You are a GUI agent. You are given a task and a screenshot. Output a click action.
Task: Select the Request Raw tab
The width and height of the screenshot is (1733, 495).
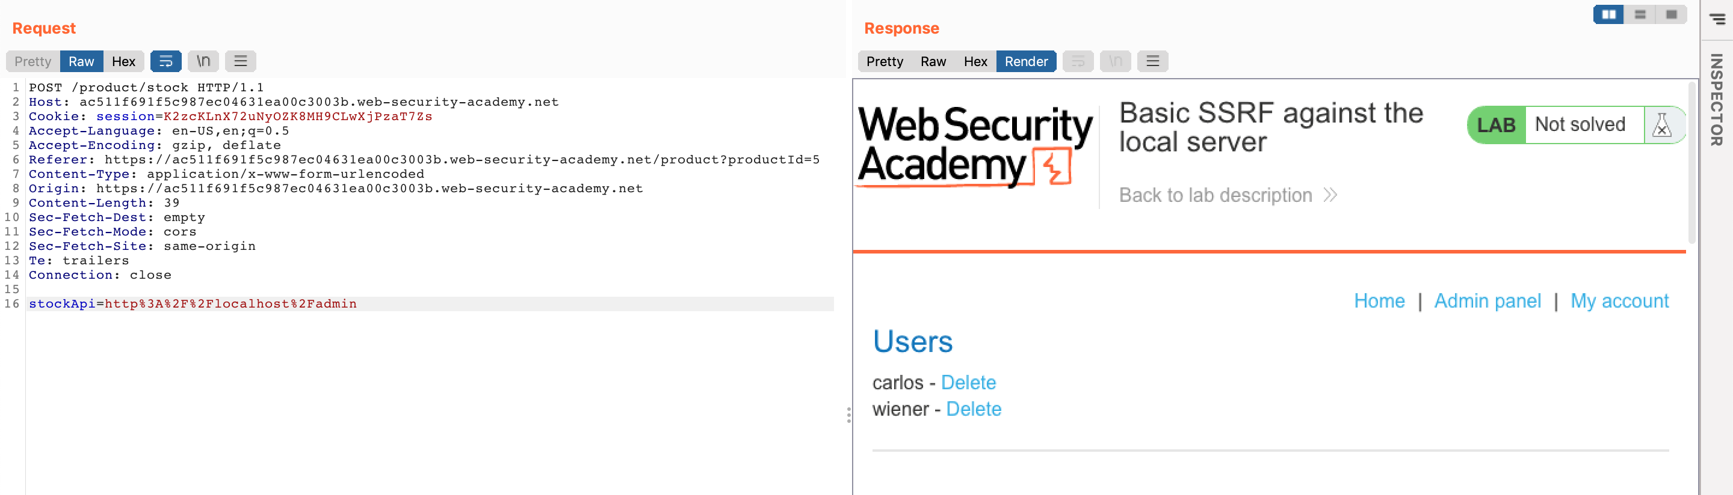tap(81, 61)
